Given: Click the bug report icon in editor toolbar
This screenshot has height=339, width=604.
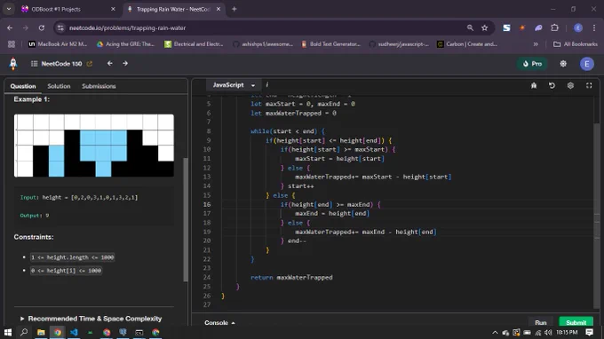Looking at the screenshot, I should 534,85.
